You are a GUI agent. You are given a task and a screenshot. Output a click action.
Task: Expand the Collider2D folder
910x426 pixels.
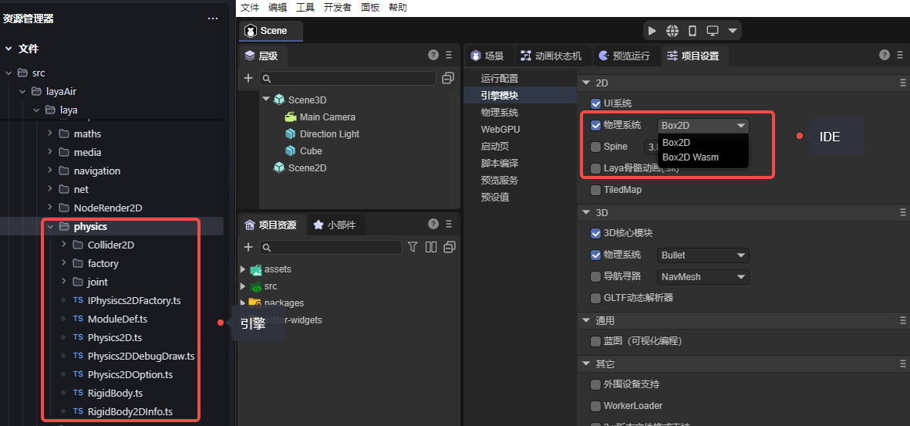(64, 245)
